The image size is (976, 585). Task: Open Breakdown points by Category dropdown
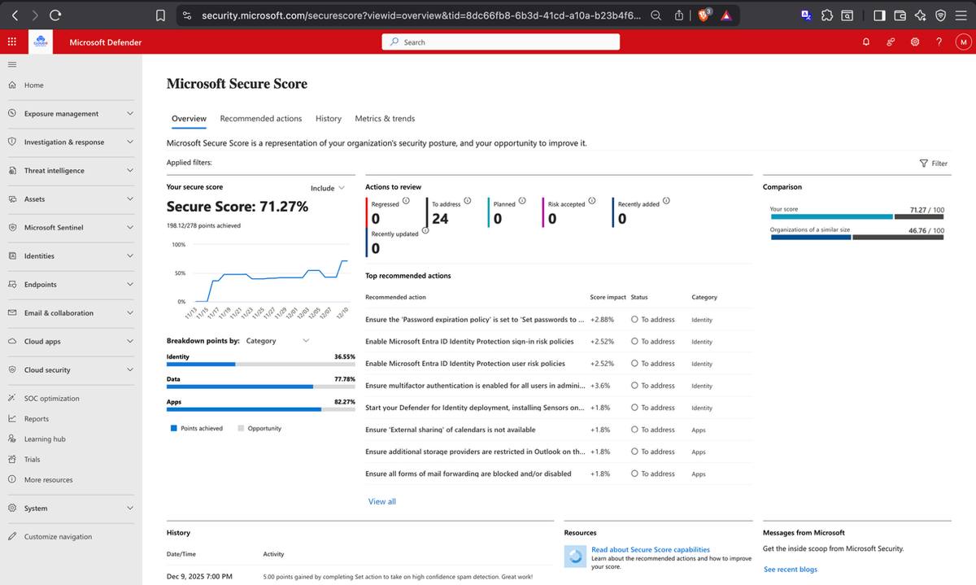click(277, 341)
